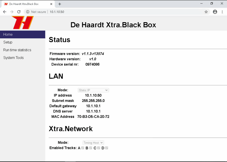Image resolution: width=227 pixels, height=162 pixels.
Task: Select the De Haardt Xtra.Black Box browser tab
Action: 28,4
